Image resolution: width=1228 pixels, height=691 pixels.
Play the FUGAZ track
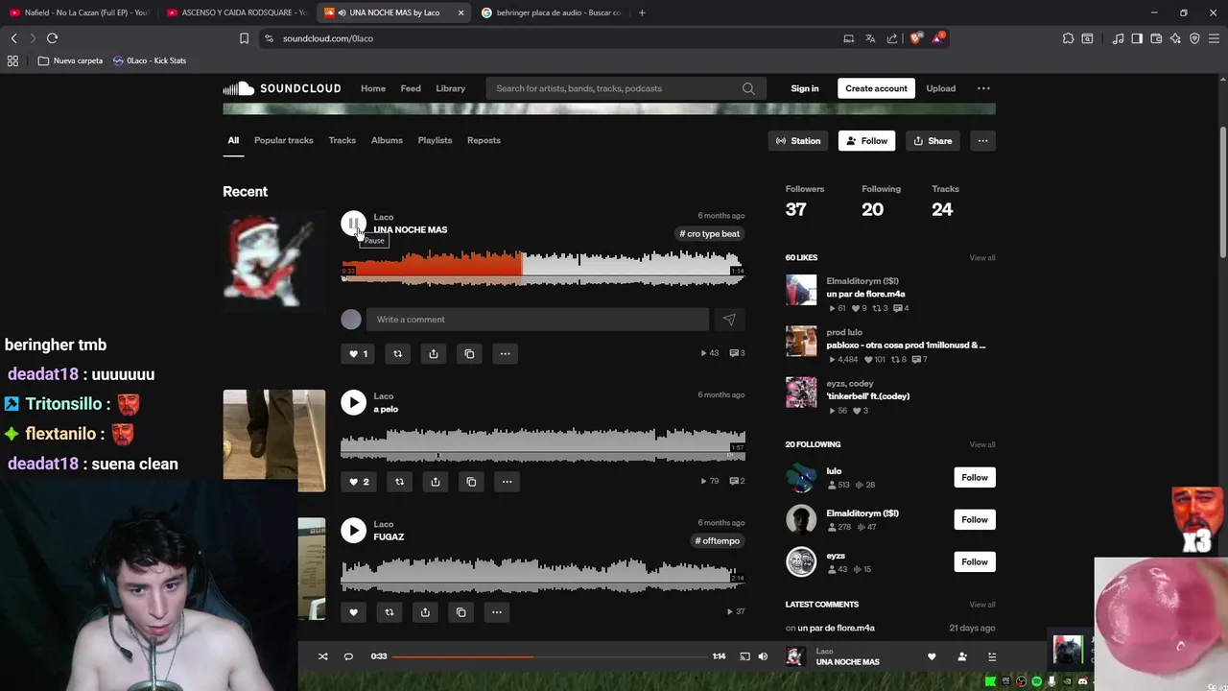[x=353, y=530]
